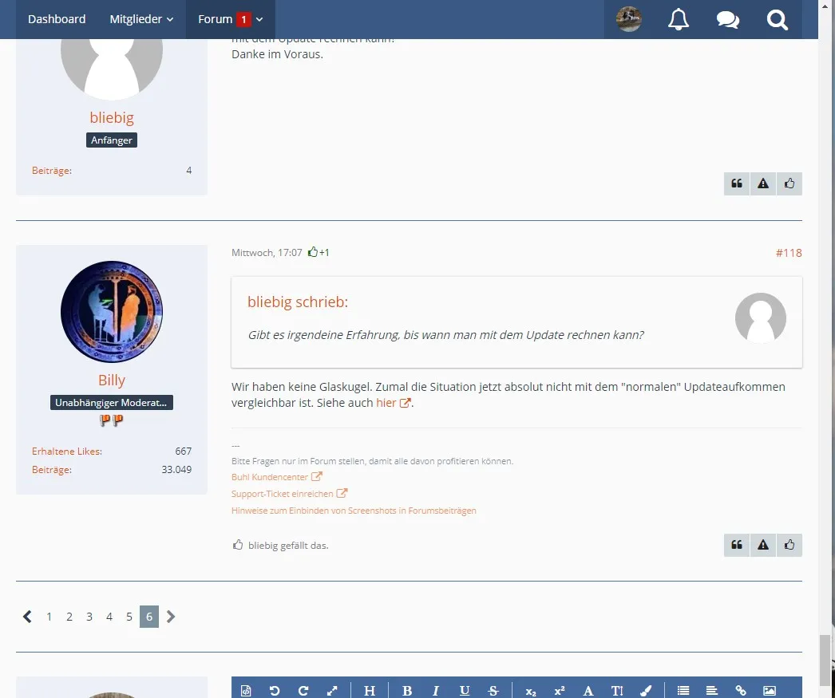835x698 pixels.
Task: Go to the Dashboard menu item
Action: pyautogui.click(x=57, y=19)
